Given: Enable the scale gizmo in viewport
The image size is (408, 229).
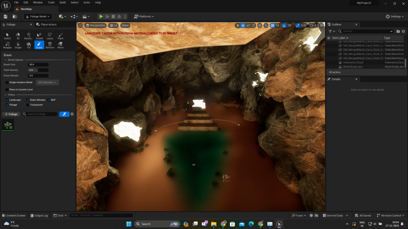Looking at the screenshot, I should click(x=253, y=25).
